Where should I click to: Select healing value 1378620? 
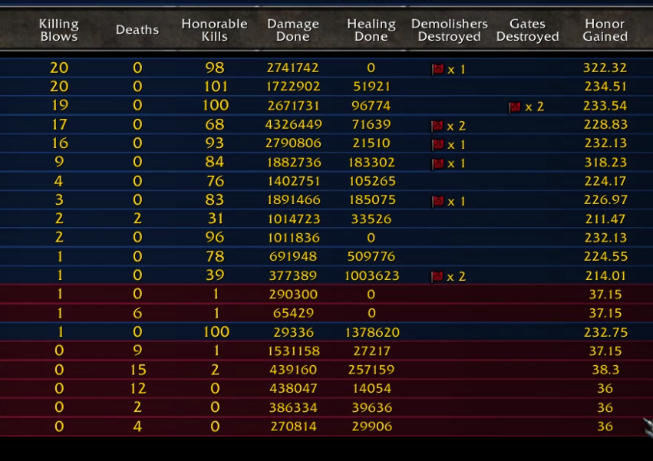pos(372,332)
